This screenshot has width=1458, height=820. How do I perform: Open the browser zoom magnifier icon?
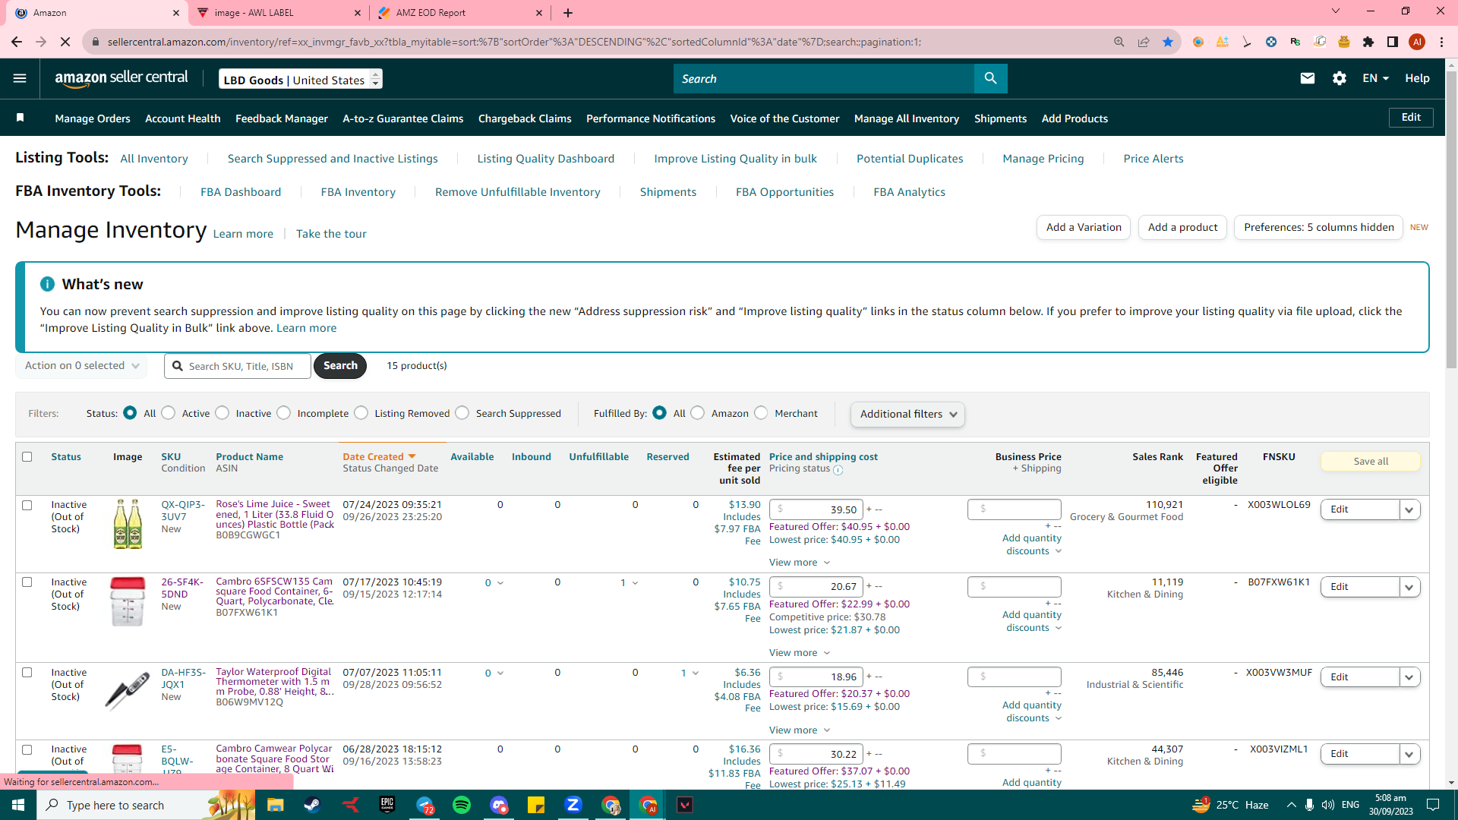point(1119,42)
